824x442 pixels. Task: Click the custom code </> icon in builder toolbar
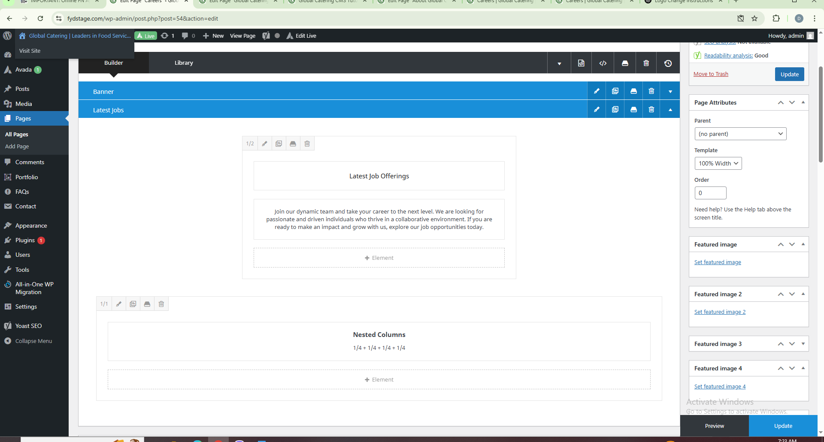[603, 63]
